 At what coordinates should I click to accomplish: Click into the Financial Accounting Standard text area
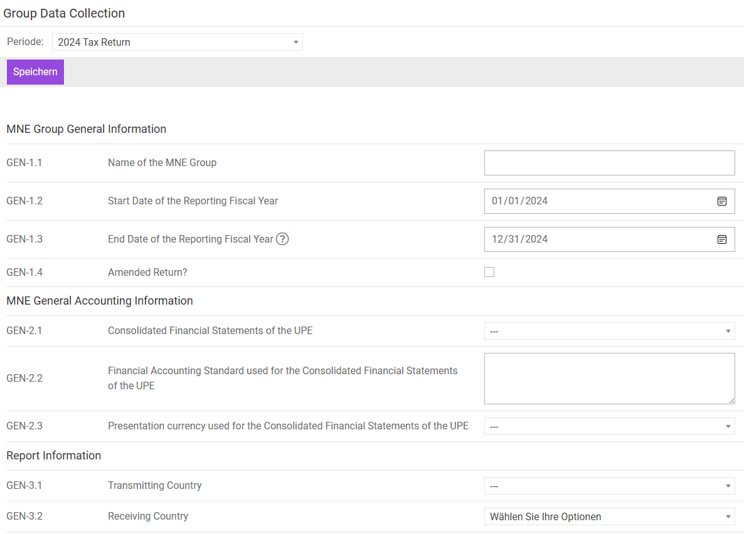pyautogui.click(x=608, y=378)
